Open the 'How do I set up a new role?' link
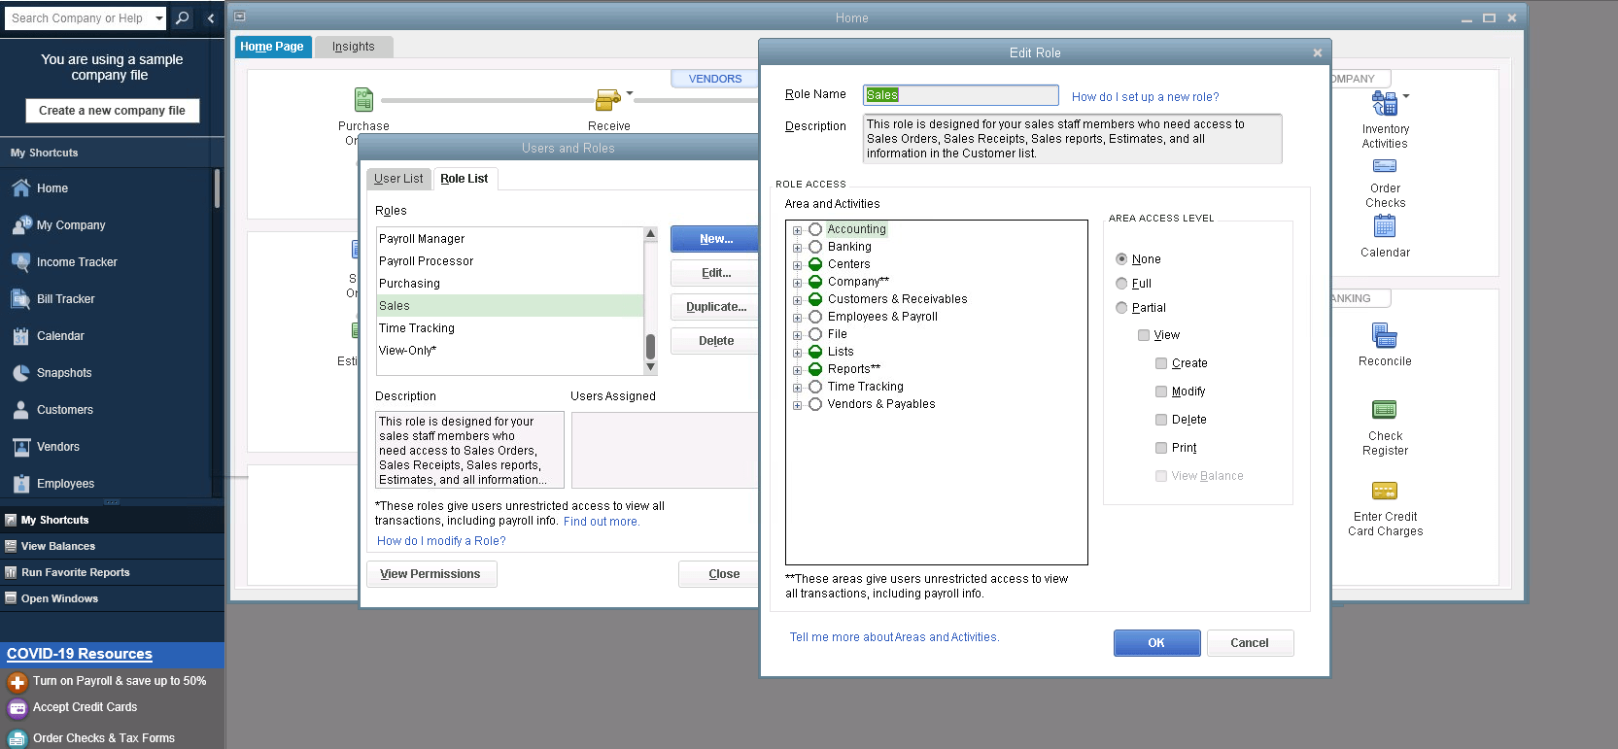Viewport: 1618px width, 749px height. tap(1145, 97)
